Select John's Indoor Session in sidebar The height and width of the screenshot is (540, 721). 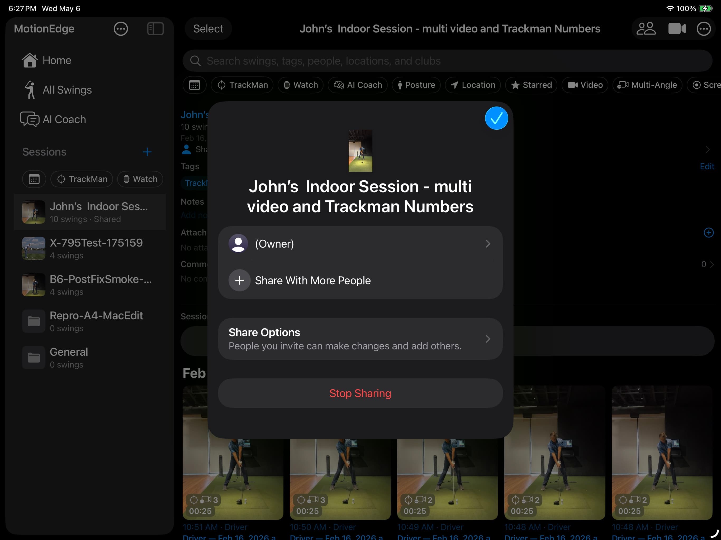pos(90,212)
